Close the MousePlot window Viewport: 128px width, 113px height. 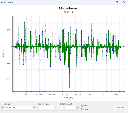(x=124, y=2)
